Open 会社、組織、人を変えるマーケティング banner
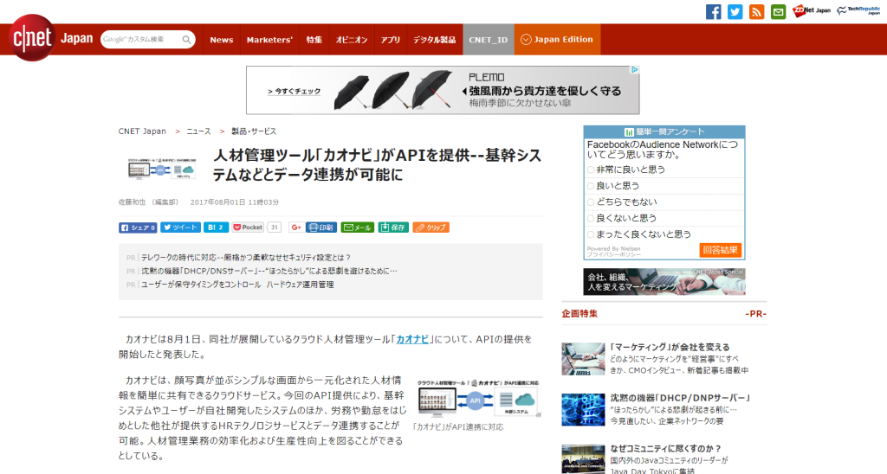This screenshot has height=474, width=887. pos(664,281)
